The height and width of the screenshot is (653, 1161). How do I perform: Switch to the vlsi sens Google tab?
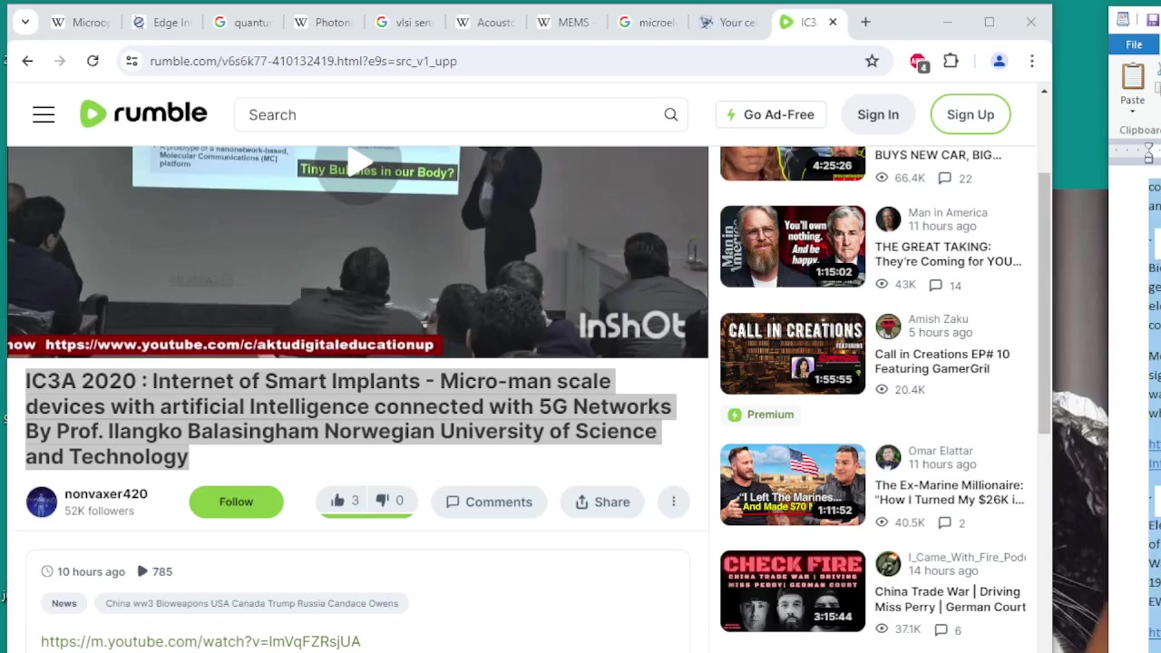405,22
